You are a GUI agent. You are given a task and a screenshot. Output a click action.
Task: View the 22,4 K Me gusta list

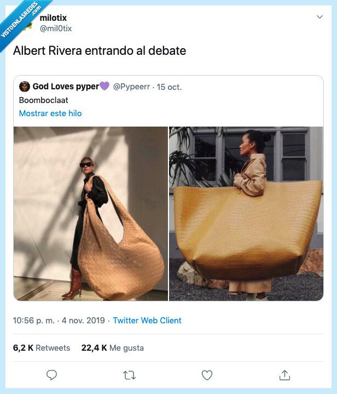click(x=112, y=348)
